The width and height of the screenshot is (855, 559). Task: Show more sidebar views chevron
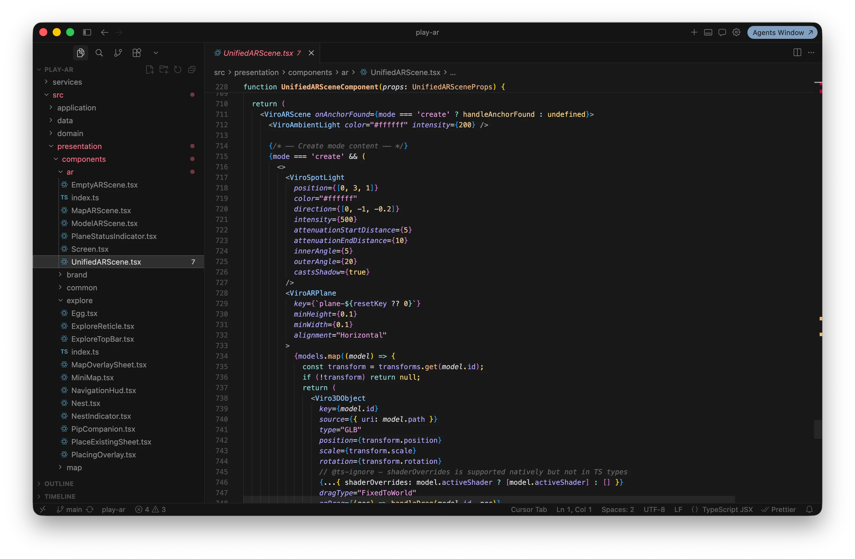click(156, 53)
